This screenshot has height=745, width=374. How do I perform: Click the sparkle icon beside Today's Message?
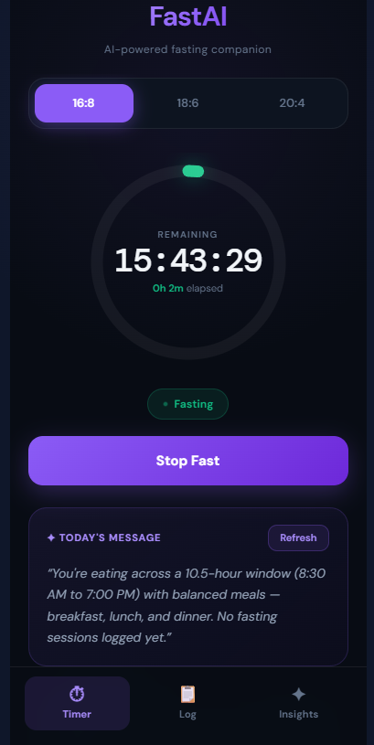click(51, 537)
